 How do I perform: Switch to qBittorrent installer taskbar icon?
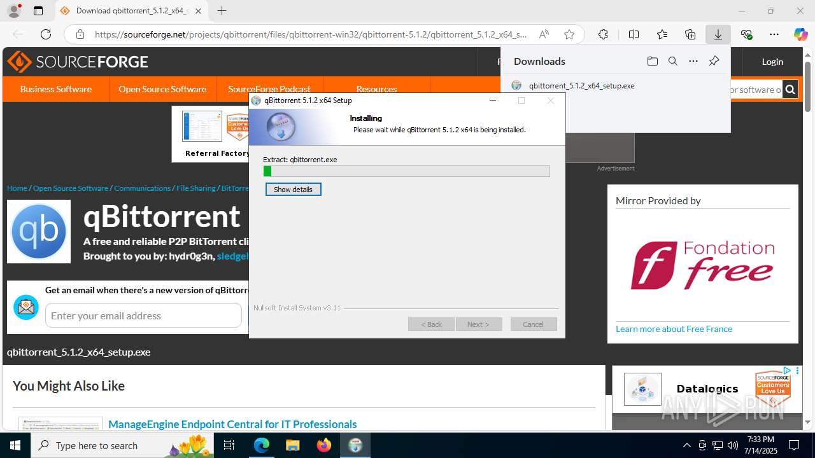click(x=355, y=445)
